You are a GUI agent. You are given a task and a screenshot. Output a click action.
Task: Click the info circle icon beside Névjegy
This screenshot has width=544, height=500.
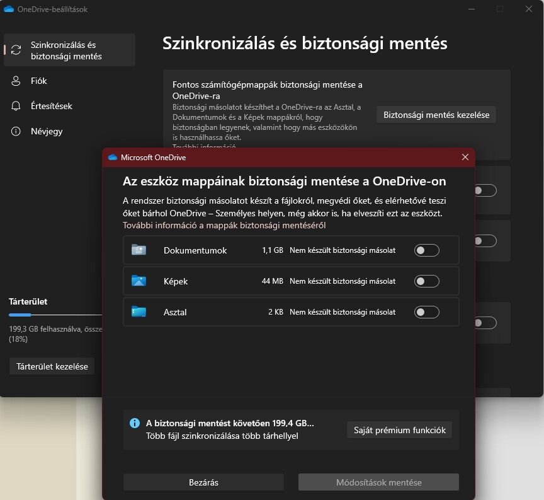[x=16, y=131]
